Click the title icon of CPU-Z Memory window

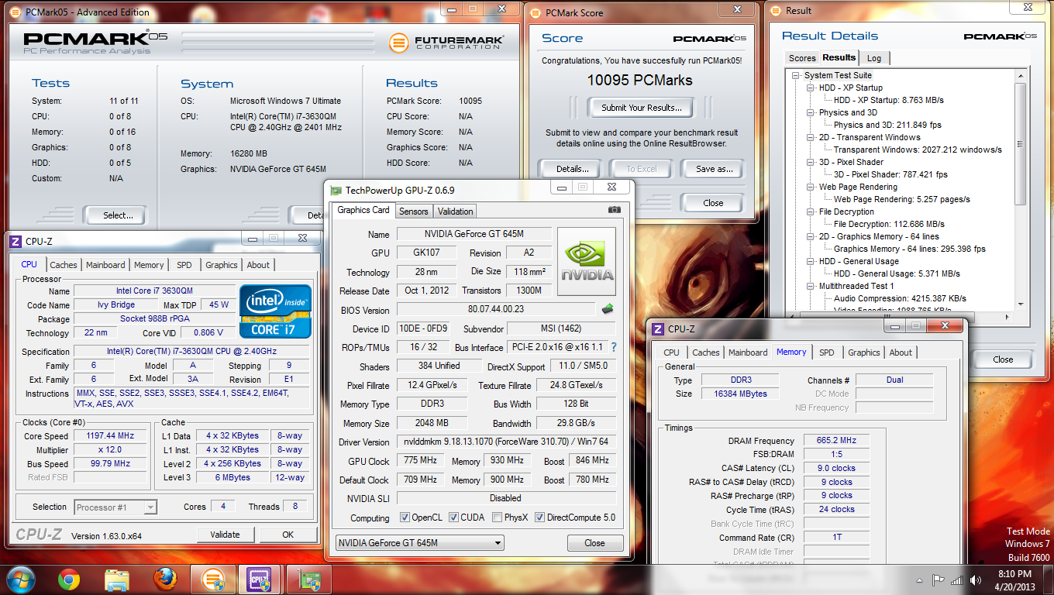658,329
